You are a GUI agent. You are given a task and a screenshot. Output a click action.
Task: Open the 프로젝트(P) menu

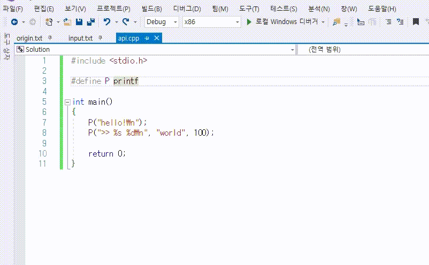(x=113, y=9)
